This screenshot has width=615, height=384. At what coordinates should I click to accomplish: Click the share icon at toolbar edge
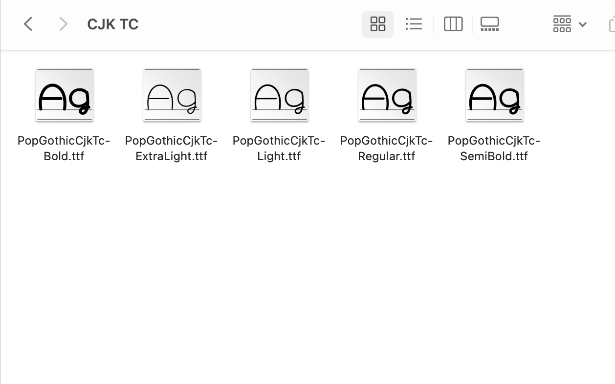click(x=612, y=24)
